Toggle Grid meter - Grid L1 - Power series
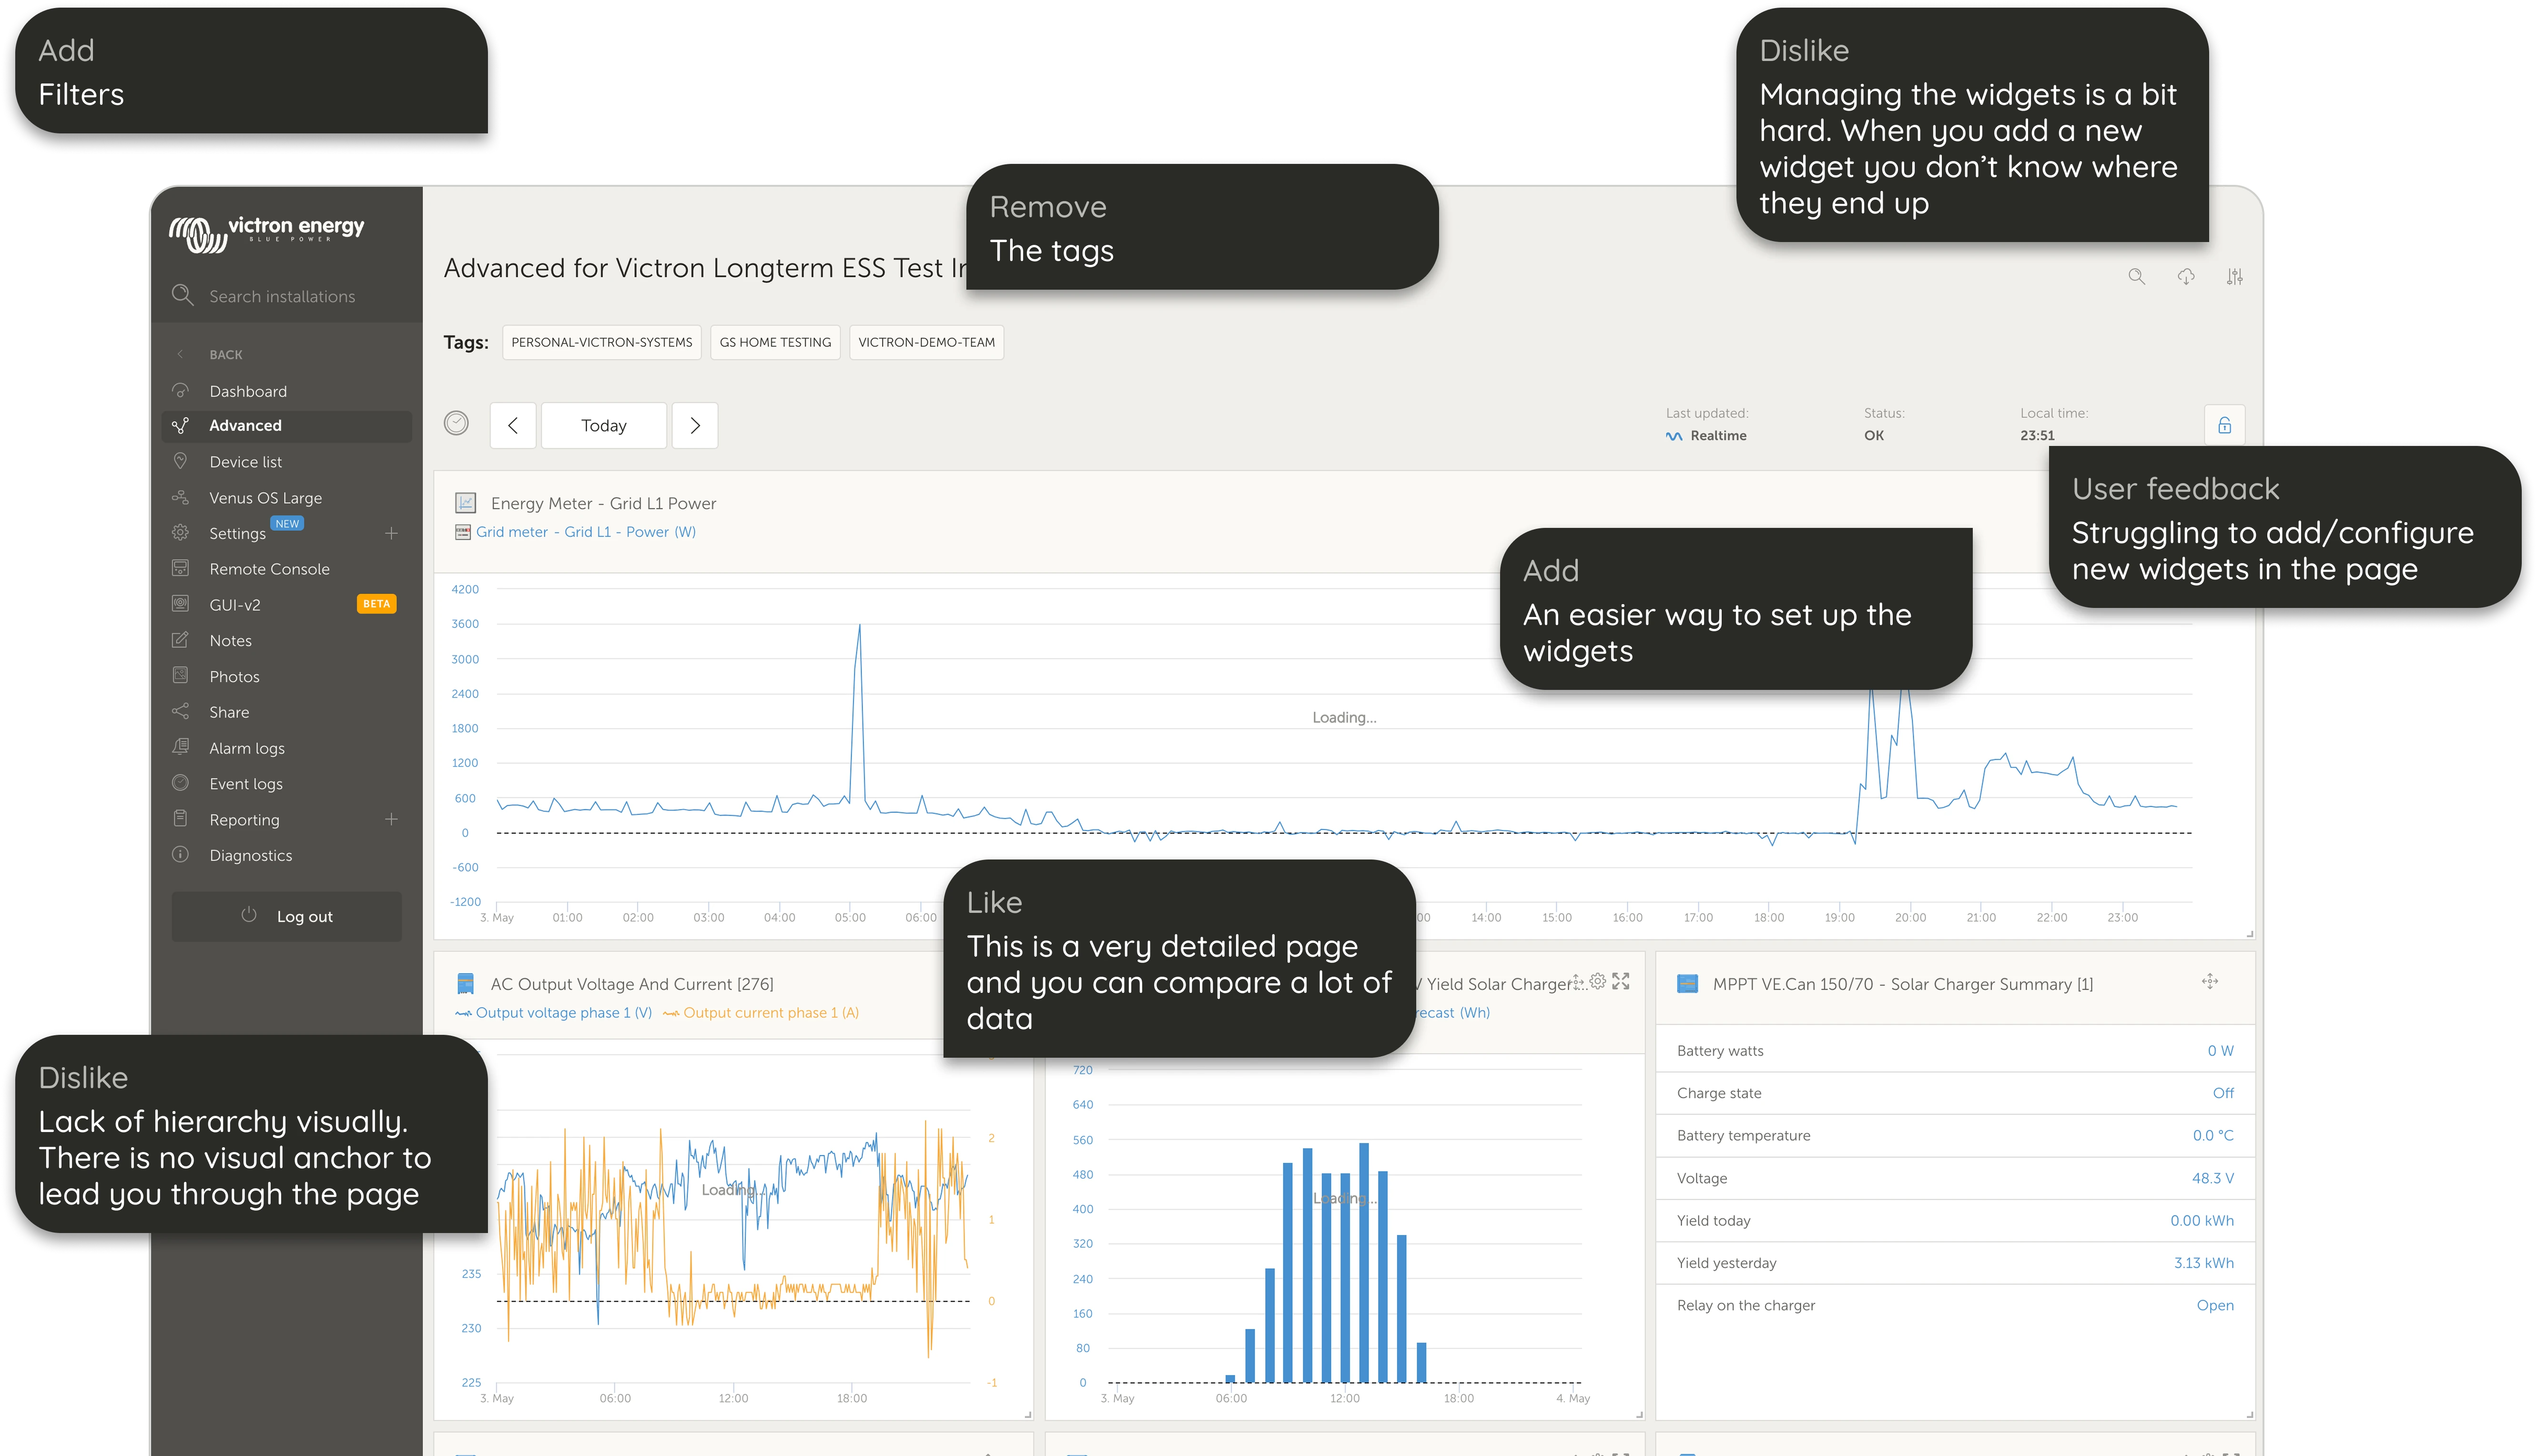 click(x=576, y=532)
